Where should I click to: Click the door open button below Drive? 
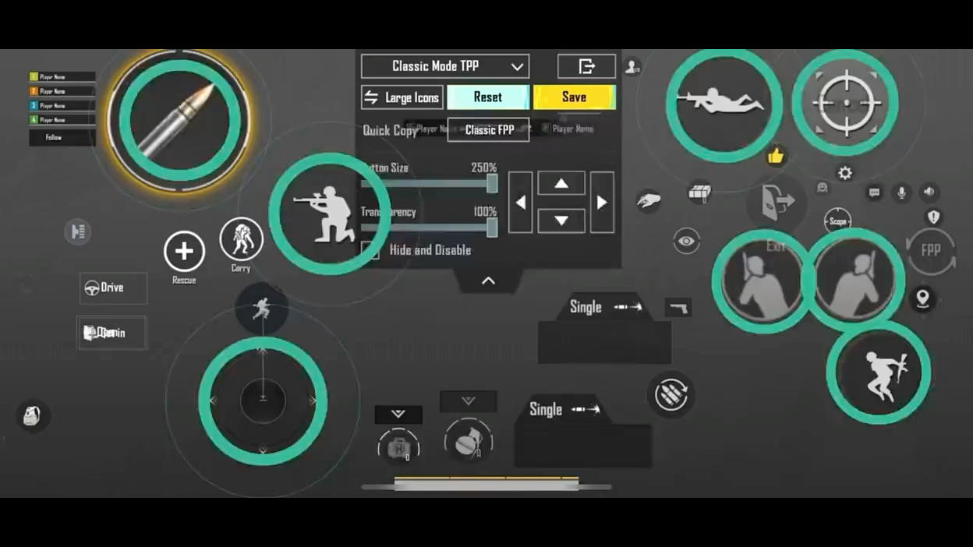112,333
